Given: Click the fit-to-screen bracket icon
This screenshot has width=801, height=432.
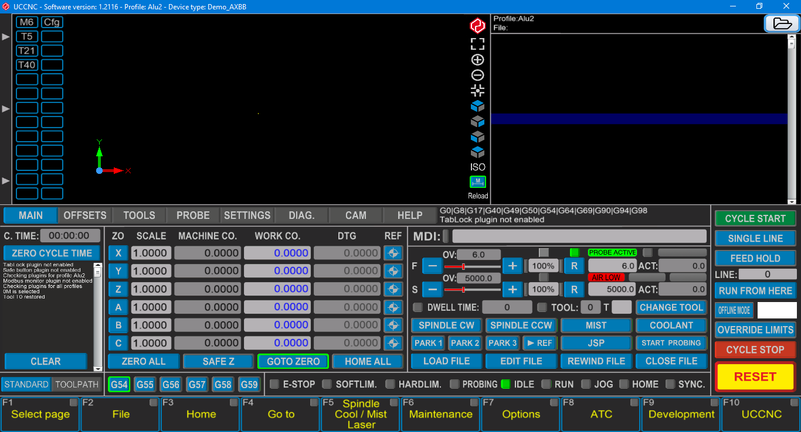Looking at the screenshot, I should click(x=477, y=44).
